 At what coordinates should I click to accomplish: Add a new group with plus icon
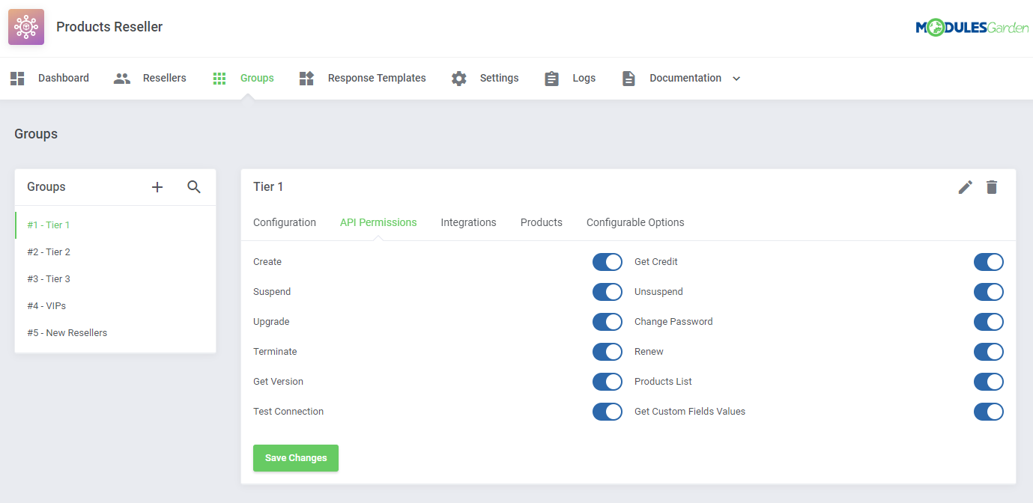[157, 187]
